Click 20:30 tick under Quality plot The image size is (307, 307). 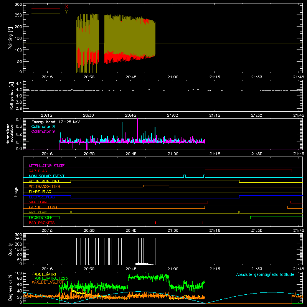pyautogui.click(x=89, y=269)
